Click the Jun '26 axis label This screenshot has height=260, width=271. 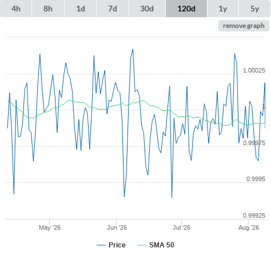[x=117, y=227]
